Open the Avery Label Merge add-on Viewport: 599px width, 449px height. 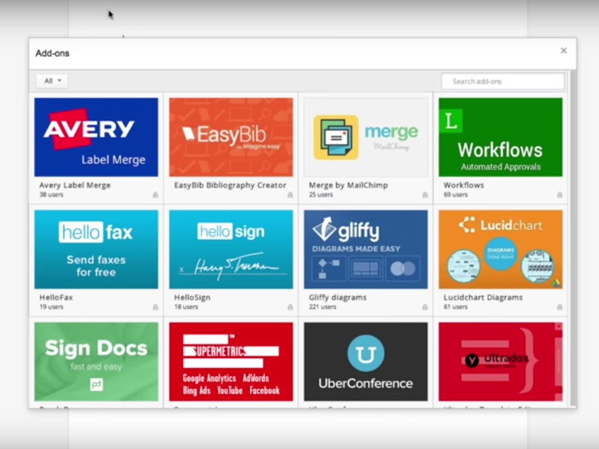tap(96, 137)
